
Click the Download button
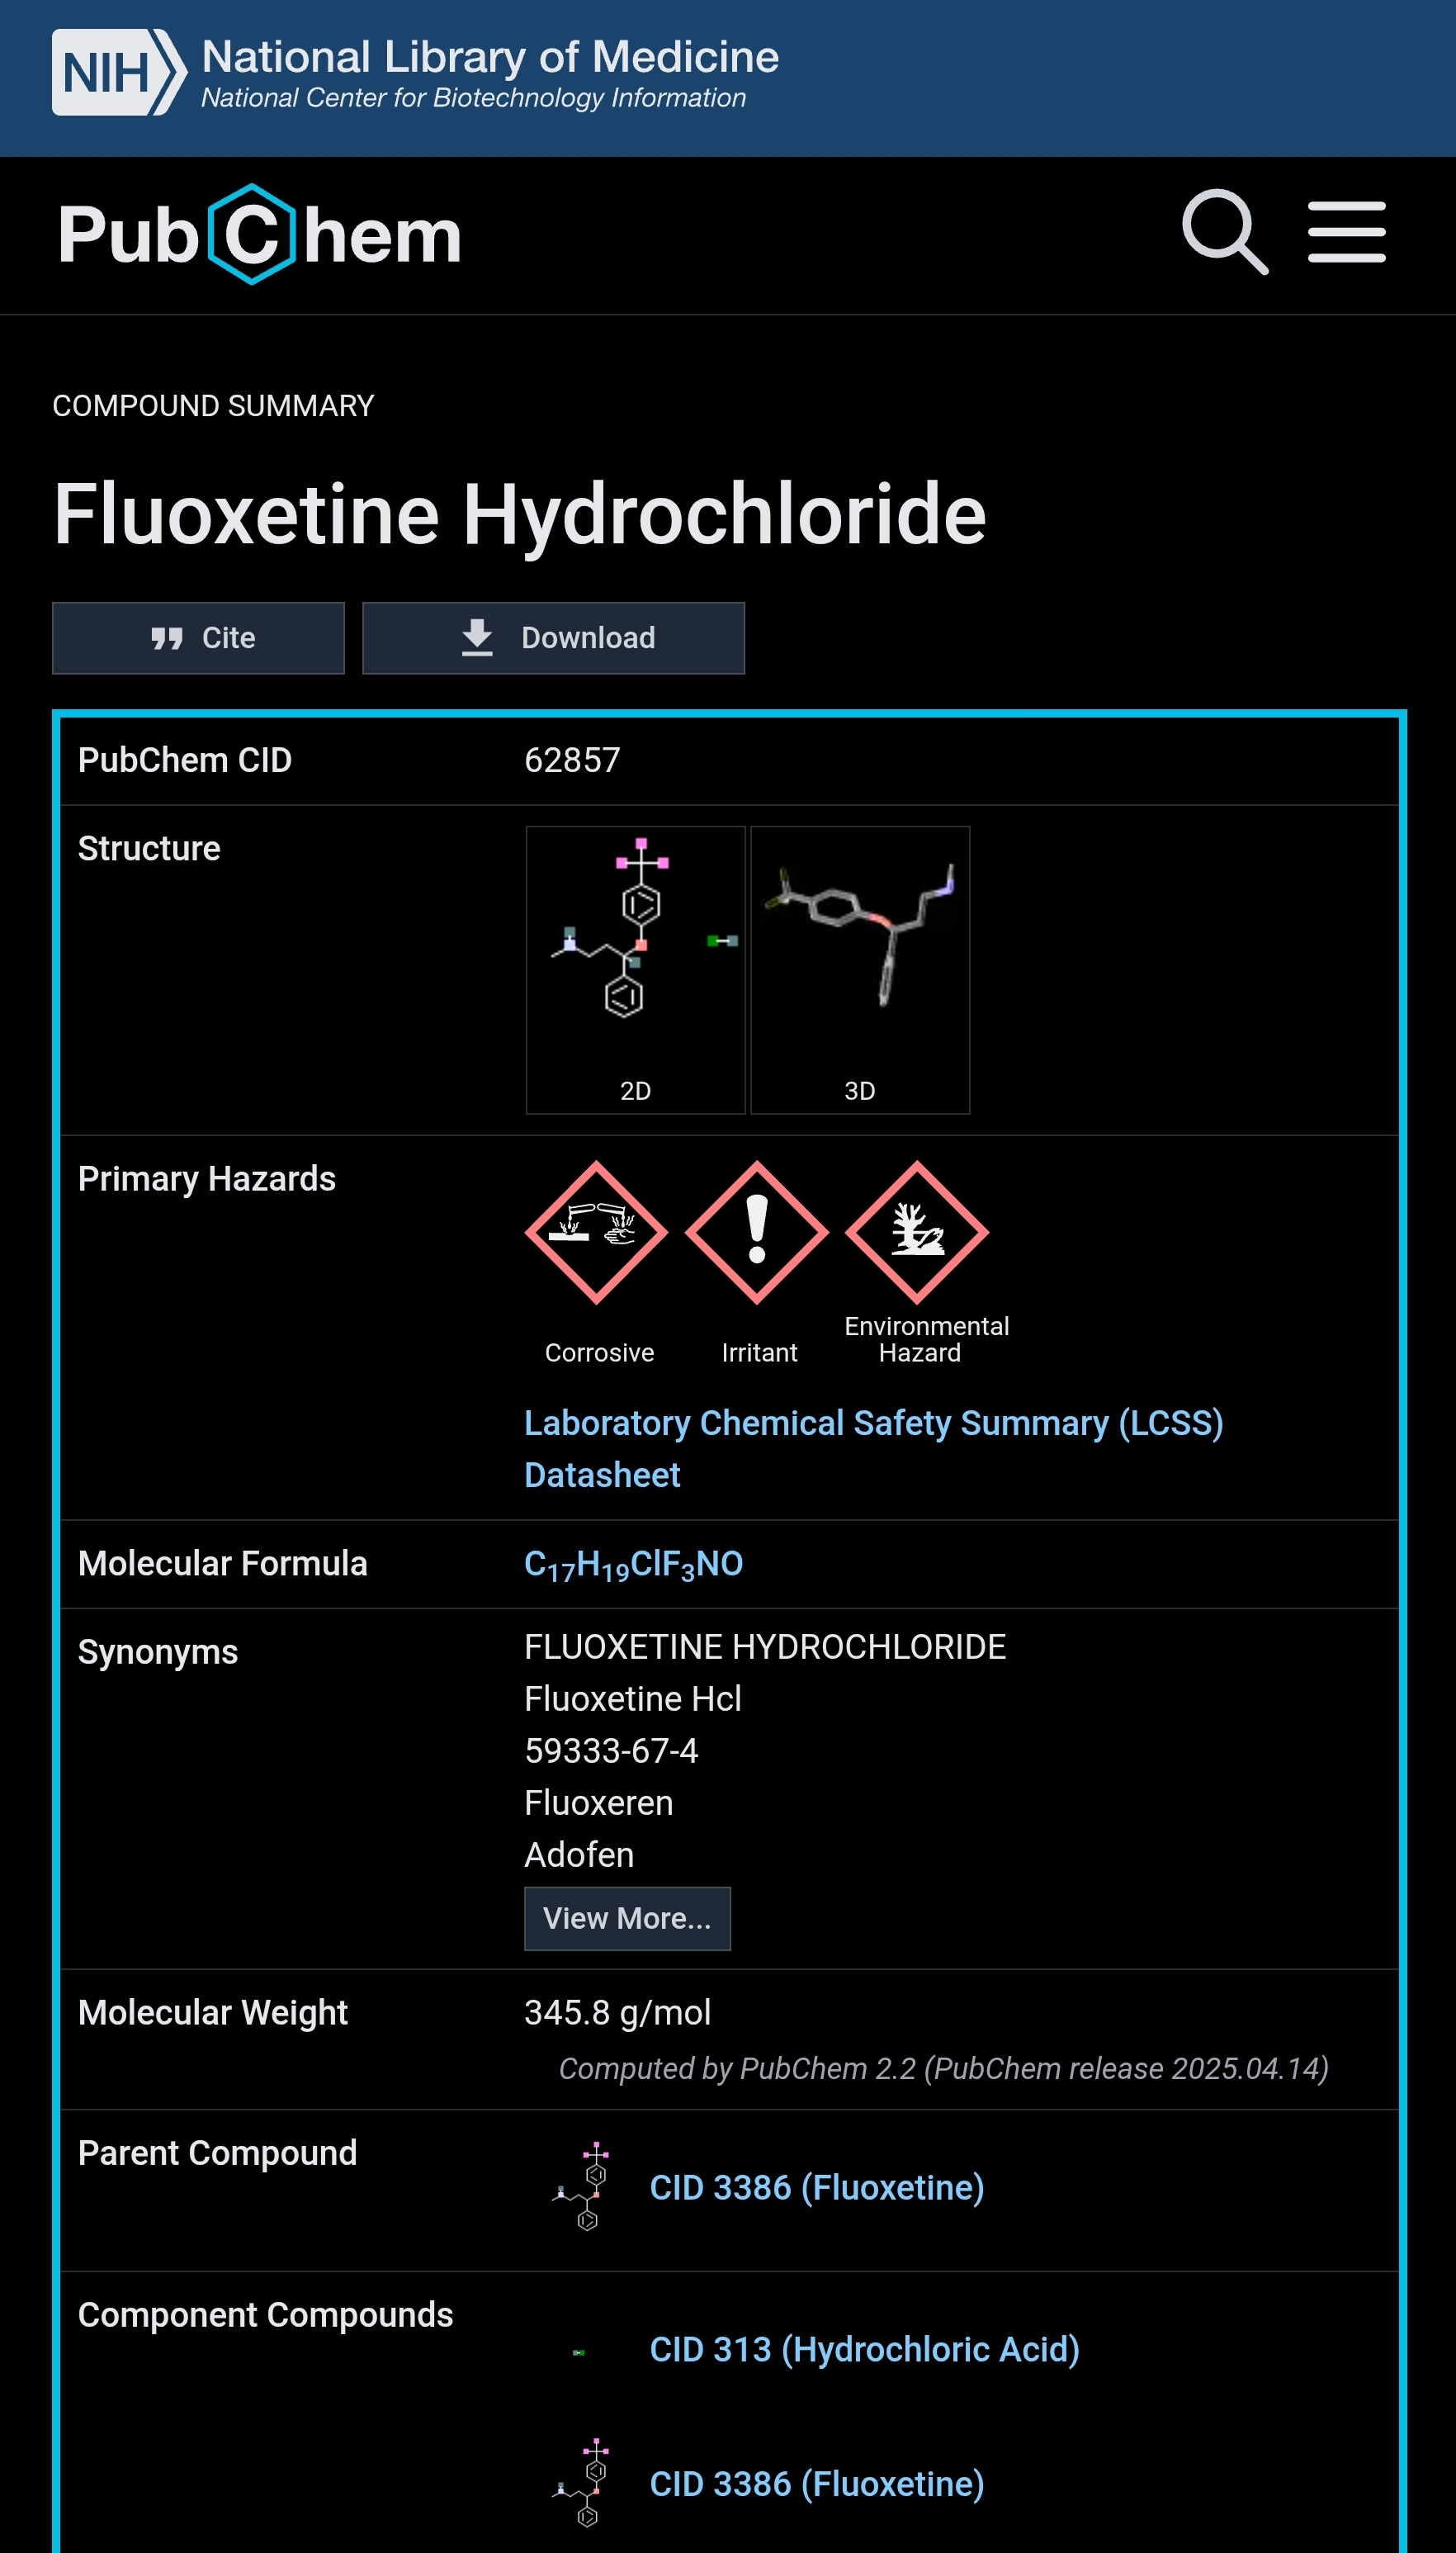[x=553, y=638]
